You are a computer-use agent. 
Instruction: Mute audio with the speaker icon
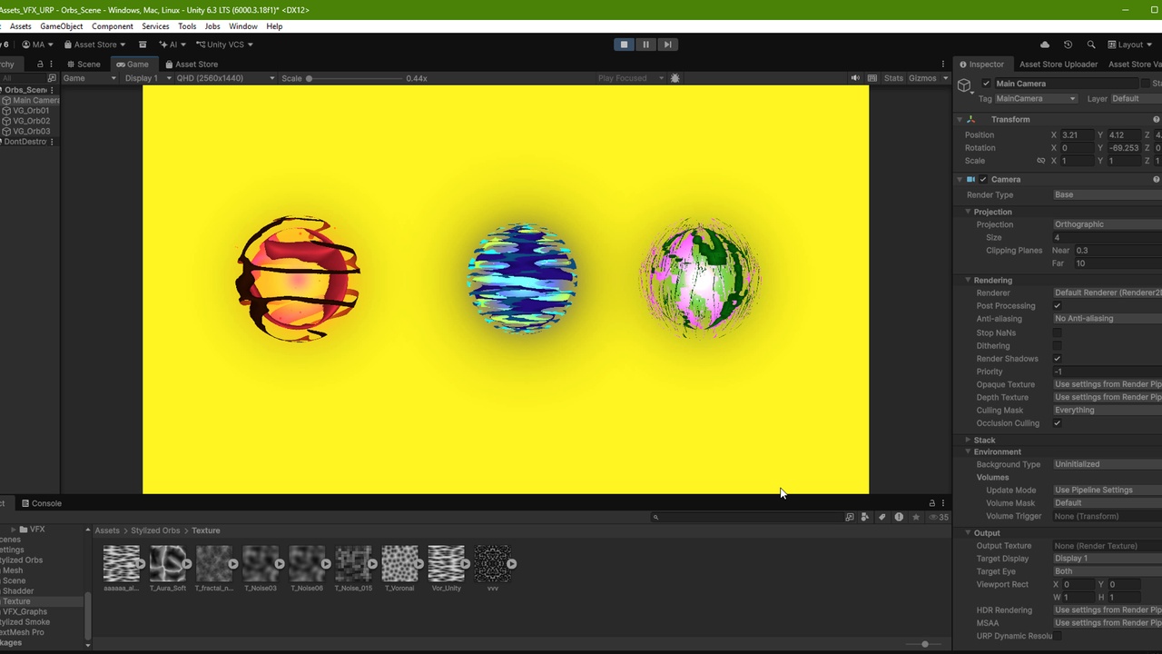pyautogui.click(x=855, y=78)
